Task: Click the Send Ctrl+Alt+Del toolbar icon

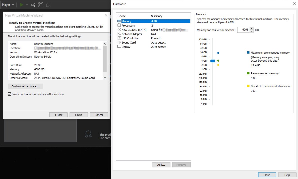Action: coord(33,5)
